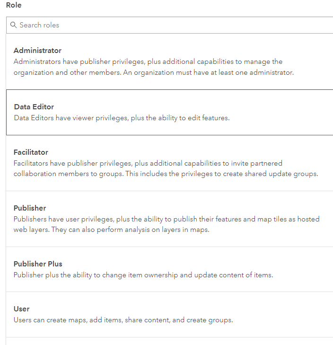Screen dimensions: 333x345
Task: Focus the Search roles input field
Action: [170, 25]
